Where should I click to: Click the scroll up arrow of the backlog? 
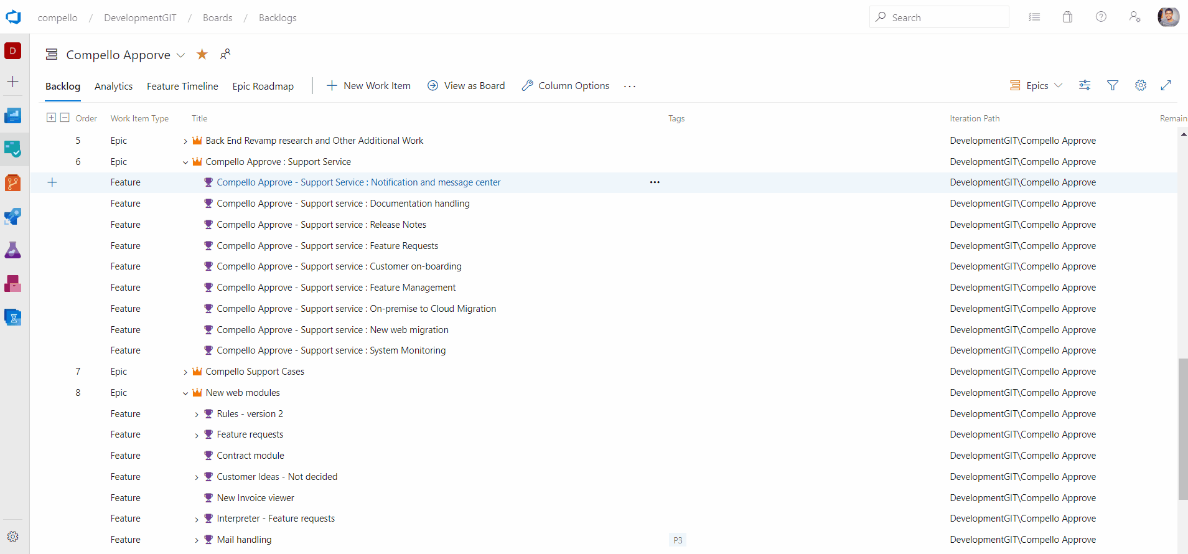coord(1183,134)
